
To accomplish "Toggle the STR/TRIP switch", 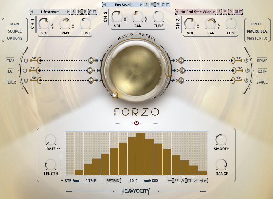I will pyautogui.click(x=80, y=181).
